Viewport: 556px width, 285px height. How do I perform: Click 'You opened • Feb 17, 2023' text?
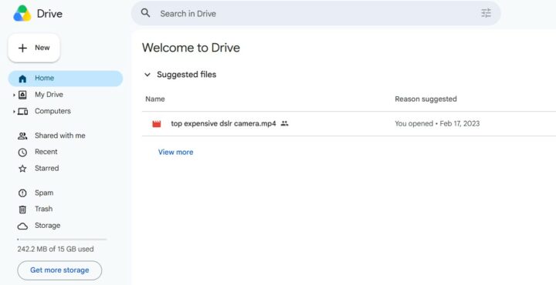click(x=437, y=124)
